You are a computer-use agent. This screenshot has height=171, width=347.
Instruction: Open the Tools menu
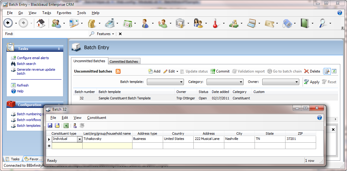(x=81, y=13)
